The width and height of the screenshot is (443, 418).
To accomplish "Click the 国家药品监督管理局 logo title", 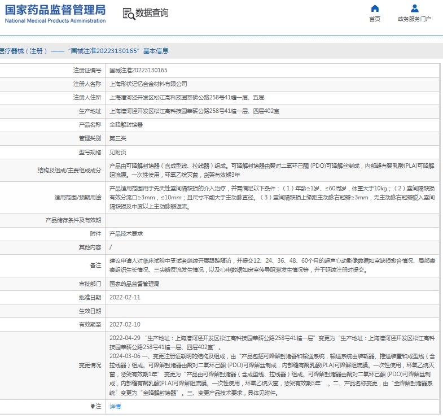I will tap(55, 10).
